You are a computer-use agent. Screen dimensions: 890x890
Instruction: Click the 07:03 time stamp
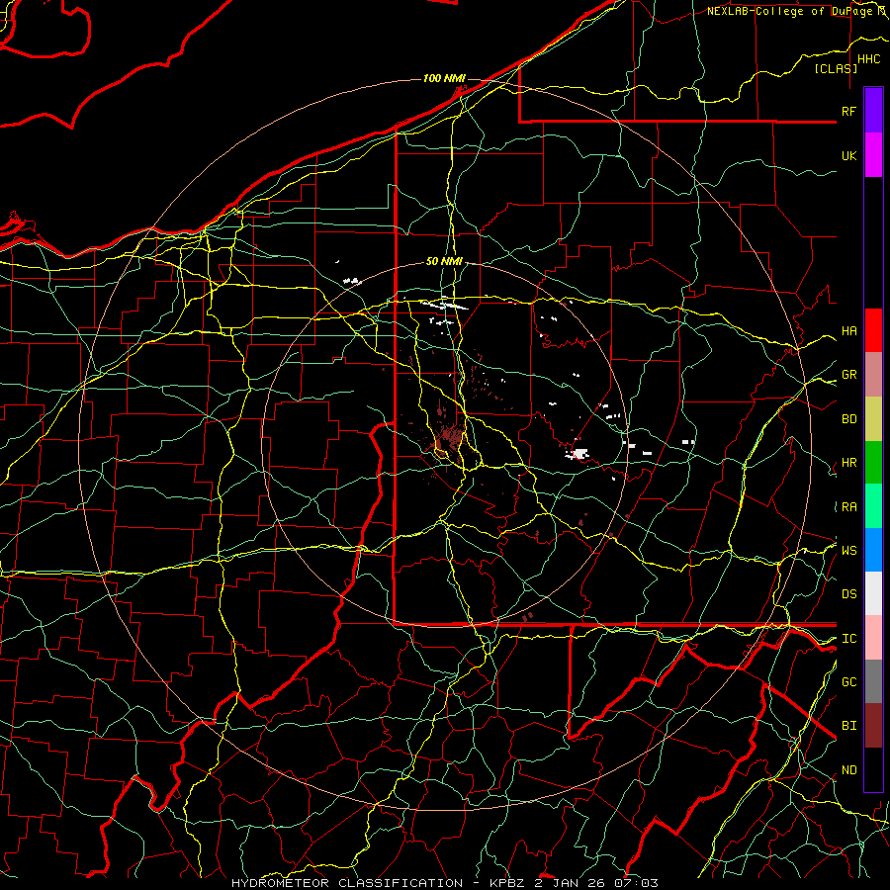pos(636,883)
